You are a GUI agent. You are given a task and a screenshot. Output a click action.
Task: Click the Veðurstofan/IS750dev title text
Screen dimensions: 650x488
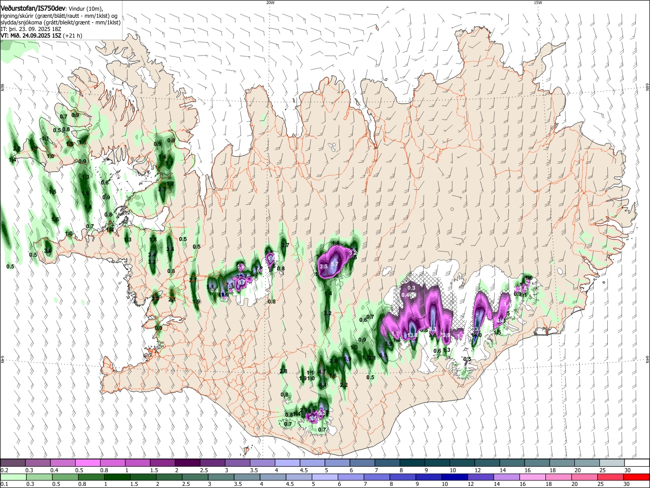coord(33,8)
